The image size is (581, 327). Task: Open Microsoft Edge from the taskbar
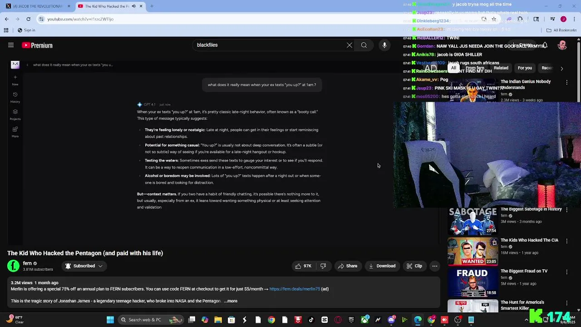coord(418,320)
